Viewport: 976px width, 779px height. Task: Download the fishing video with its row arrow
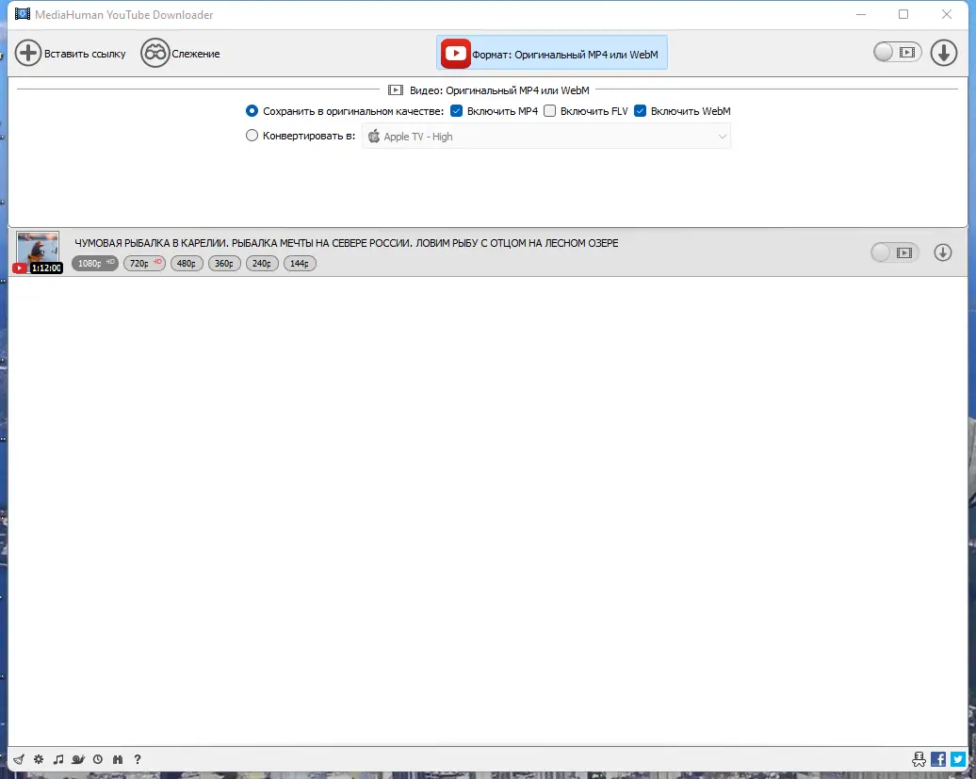942,252
